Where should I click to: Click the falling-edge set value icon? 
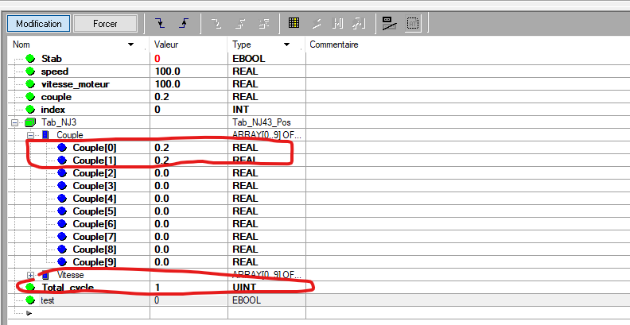click(x=160, y=24)
